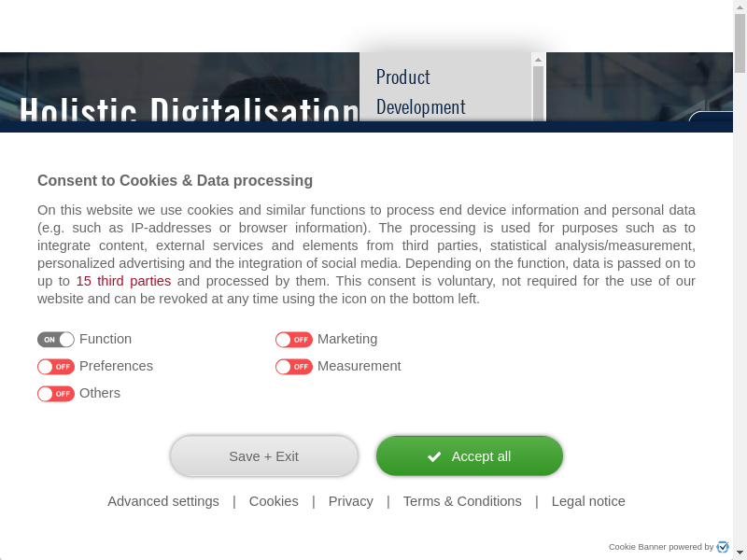Click the Cookie Banner provider logo icon
Viewport: 747px width, 560px height.
pos(723,547)
